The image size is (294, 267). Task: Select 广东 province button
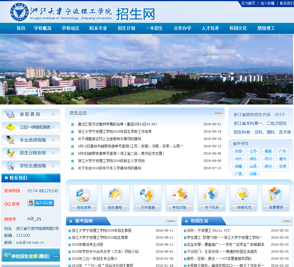(x=283, y=151)
